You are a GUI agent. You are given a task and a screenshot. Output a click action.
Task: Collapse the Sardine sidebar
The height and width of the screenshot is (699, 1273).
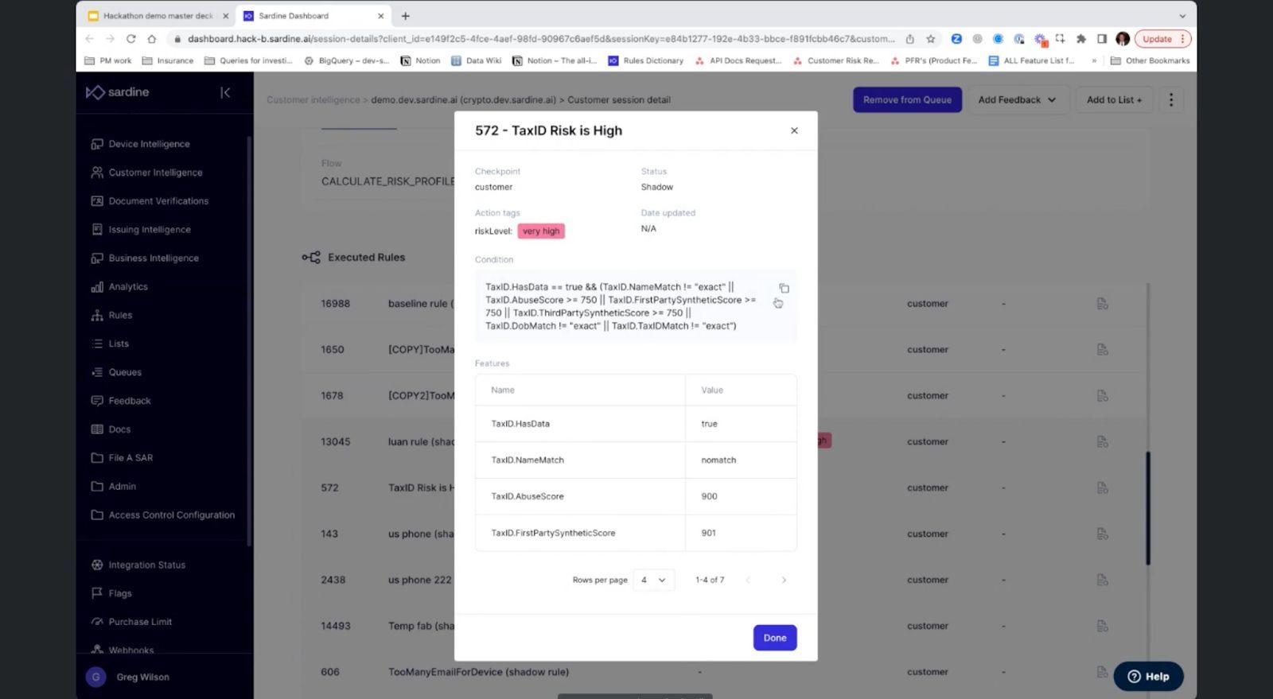[225, 92]
